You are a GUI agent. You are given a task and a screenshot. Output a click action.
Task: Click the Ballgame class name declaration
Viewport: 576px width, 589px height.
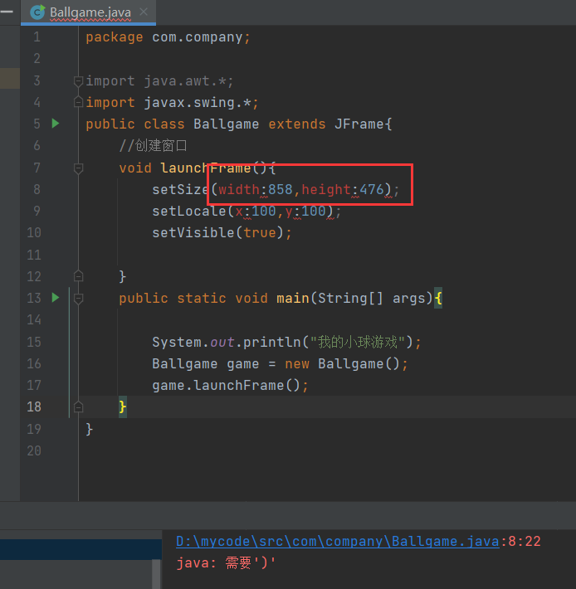pos(226,124)
